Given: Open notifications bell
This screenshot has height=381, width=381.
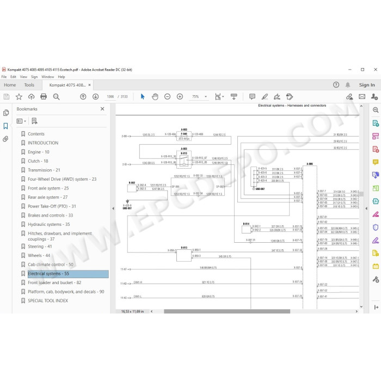Looking at the screenshot, I should 348,85.
